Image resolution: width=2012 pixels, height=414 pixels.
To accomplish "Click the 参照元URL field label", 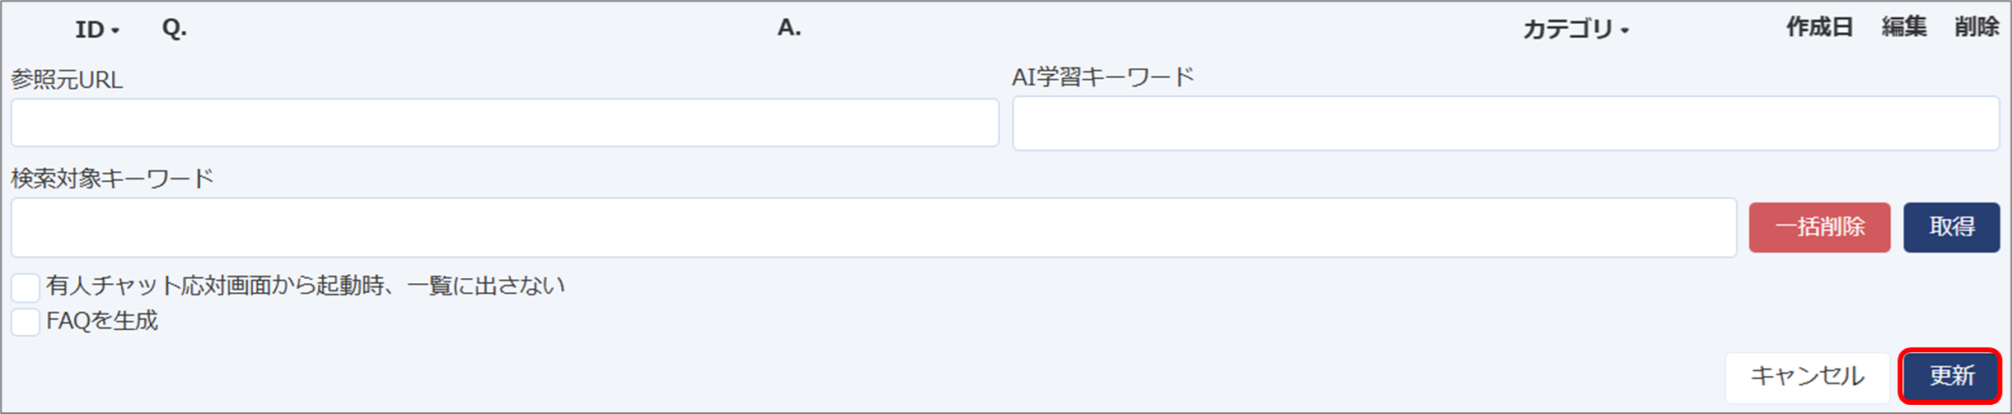I will [67, 80].
